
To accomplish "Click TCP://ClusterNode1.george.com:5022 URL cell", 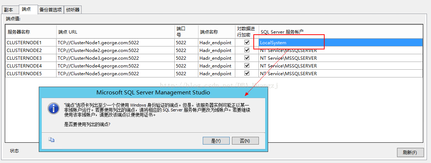I will pyautogui.click(x=116, y=42).
